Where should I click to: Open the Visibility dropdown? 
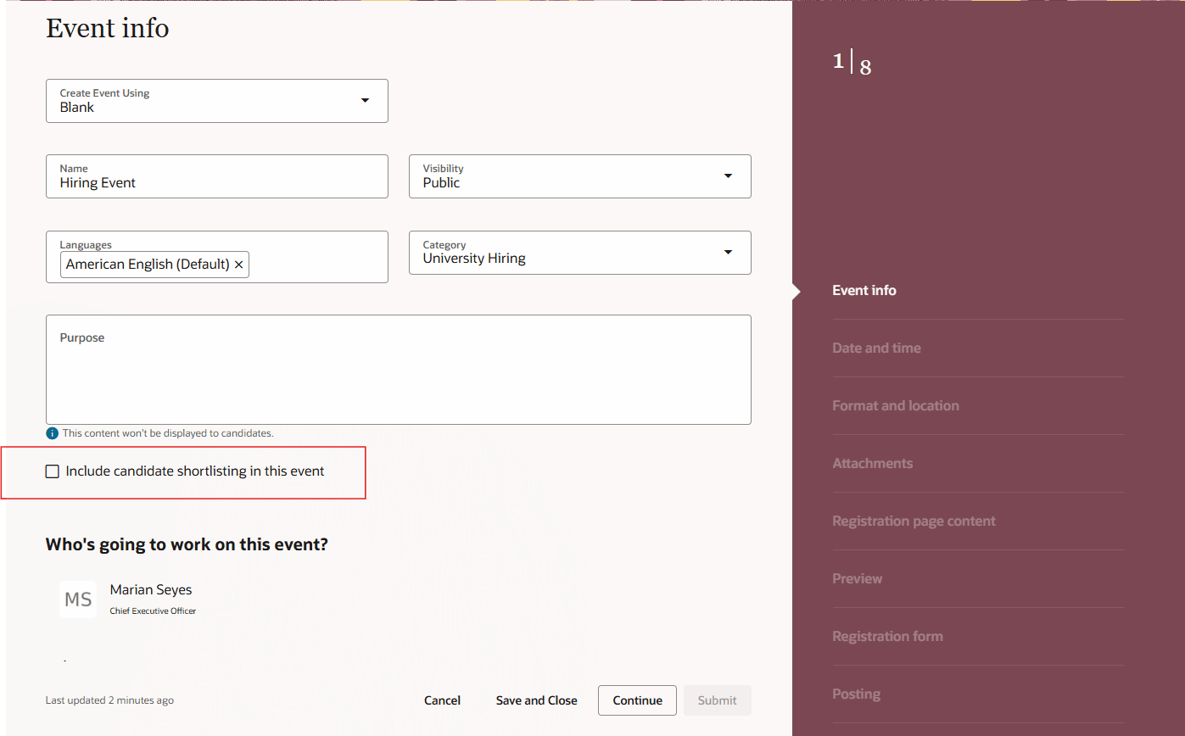728,176
